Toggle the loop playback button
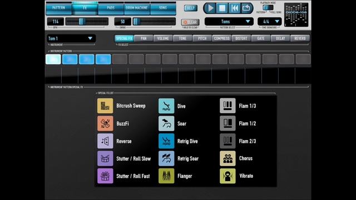This screenshot has height=200, width=356. pos(246,8)
